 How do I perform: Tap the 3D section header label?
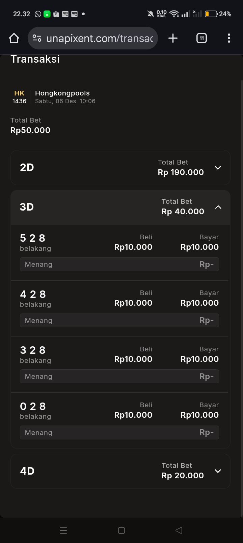point(27,207)
